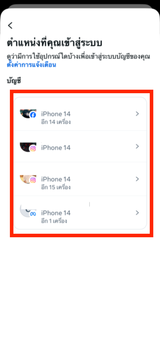The image size is (160, 346).
Task: Tap the Instagram badge on the light-colored avatar
Action: (33, 180)
